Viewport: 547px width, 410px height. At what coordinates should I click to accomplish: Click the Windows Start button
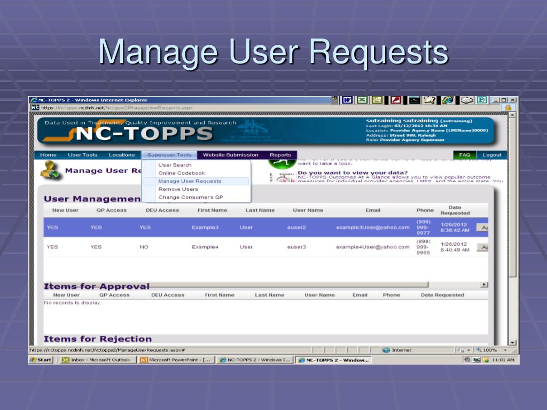pos(41,360)
